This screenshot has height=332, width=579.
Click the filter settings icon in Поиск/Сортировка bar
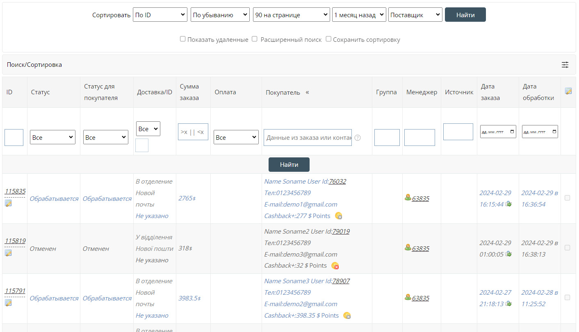tap(565, 65)
